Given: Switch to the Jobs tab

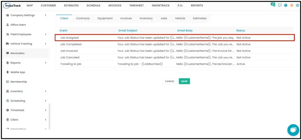Looking at the screenshot, I should (x=164, y=18).
